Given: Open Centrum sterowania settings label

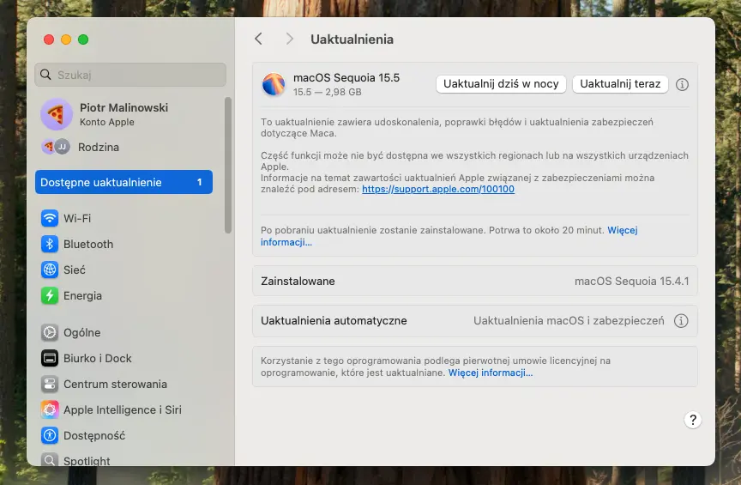Looking at the screenshot, I should tap(115, 385).
